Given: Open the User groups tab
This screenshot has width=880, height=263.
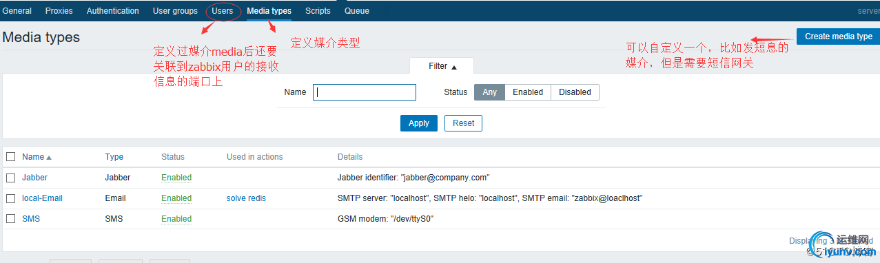Looking at the screenshot, I should [175, 11].
